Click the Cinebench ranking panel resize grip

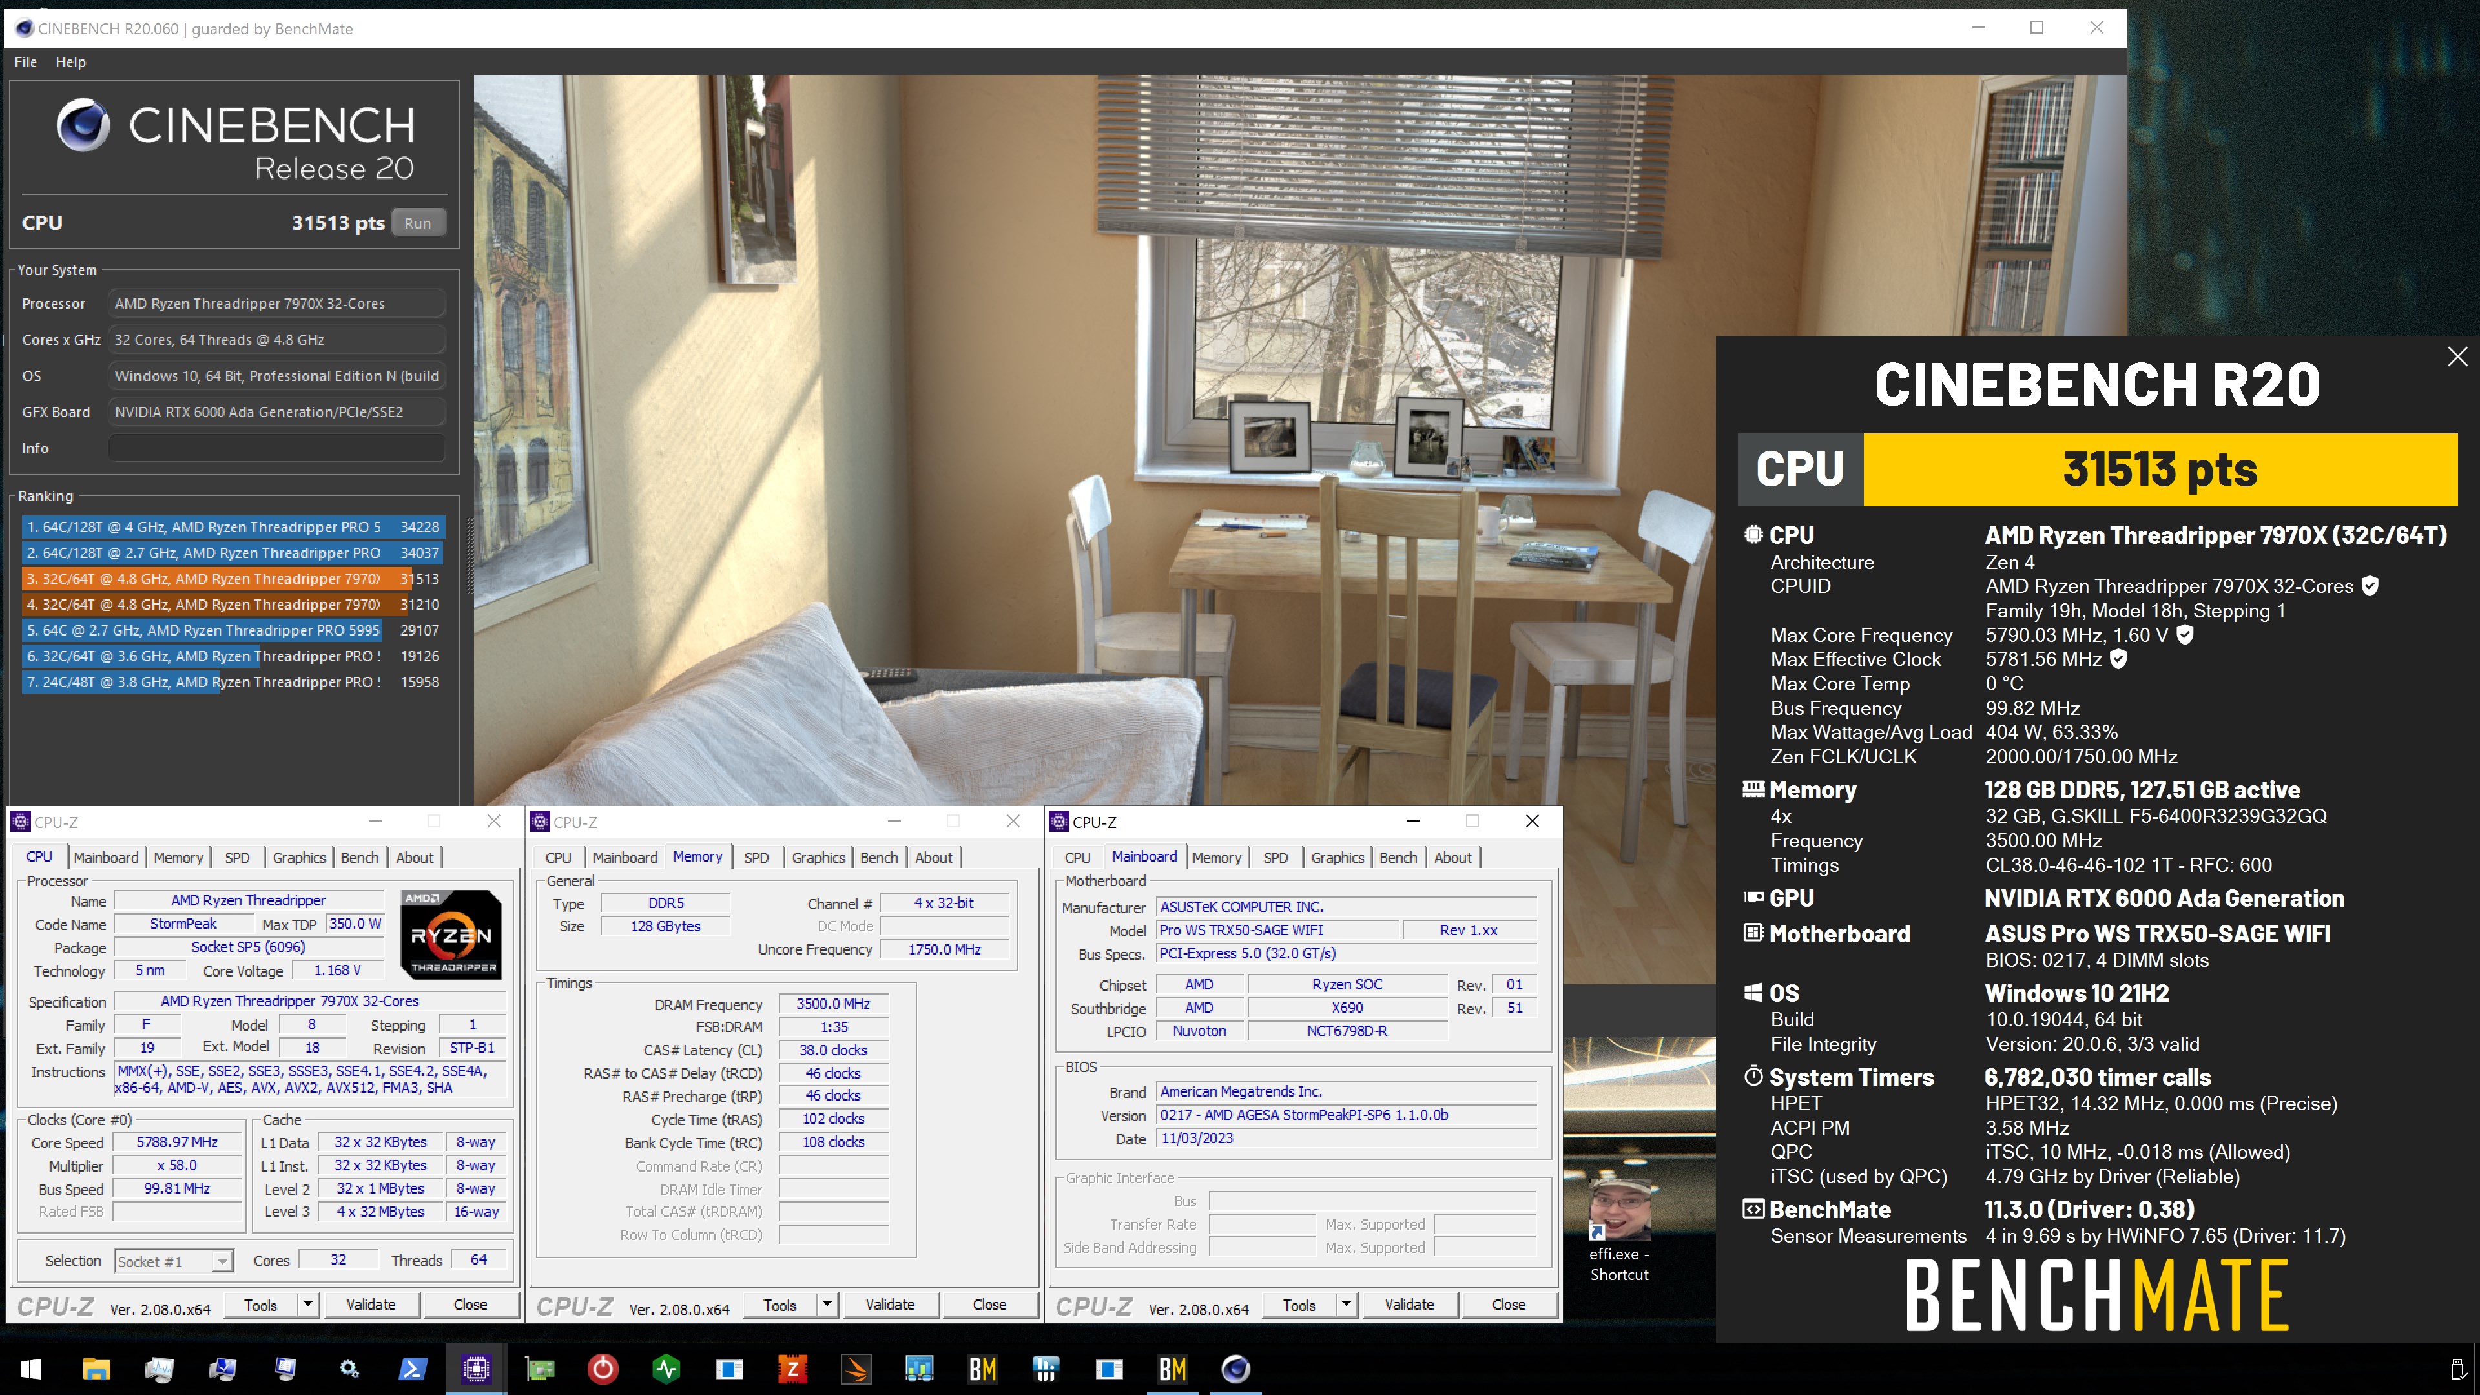(x=470, y=555)
